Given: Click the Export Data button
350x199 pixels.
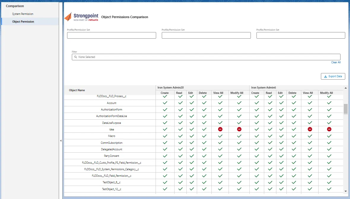Looking at the screenshot, I should pyautogui.click(x=333, y=76).
